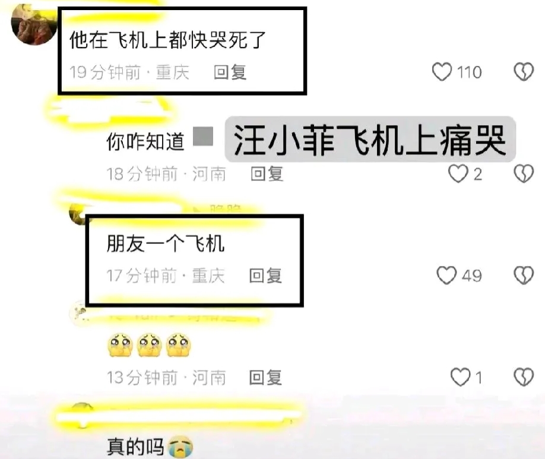
Task: Dislike the '朋友一个飞机' comment
Action: (524, 276)
